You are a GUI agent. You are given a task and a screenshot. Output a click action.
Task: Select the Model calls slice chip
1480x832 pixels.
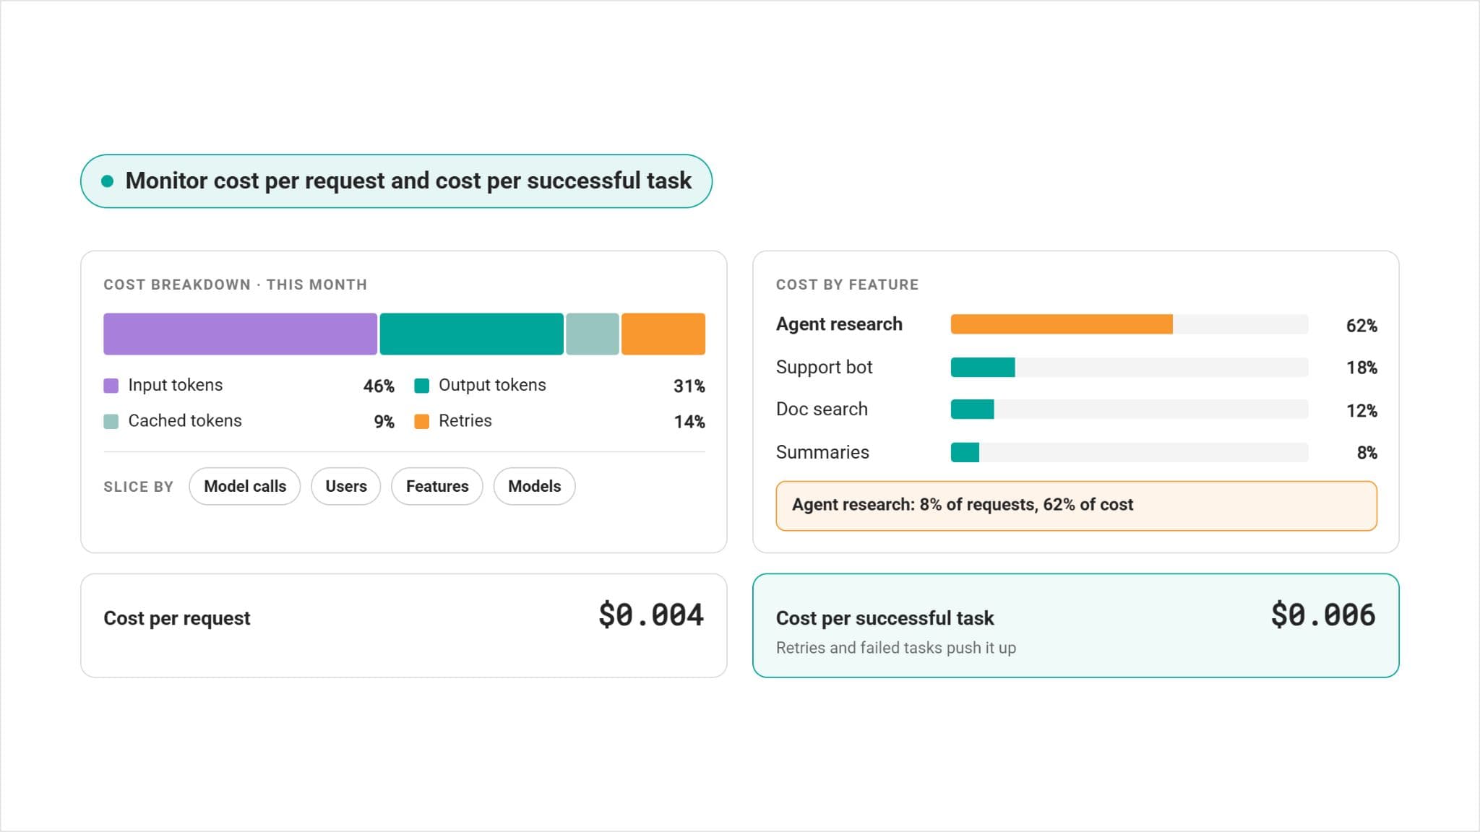[x=244, y=486]
